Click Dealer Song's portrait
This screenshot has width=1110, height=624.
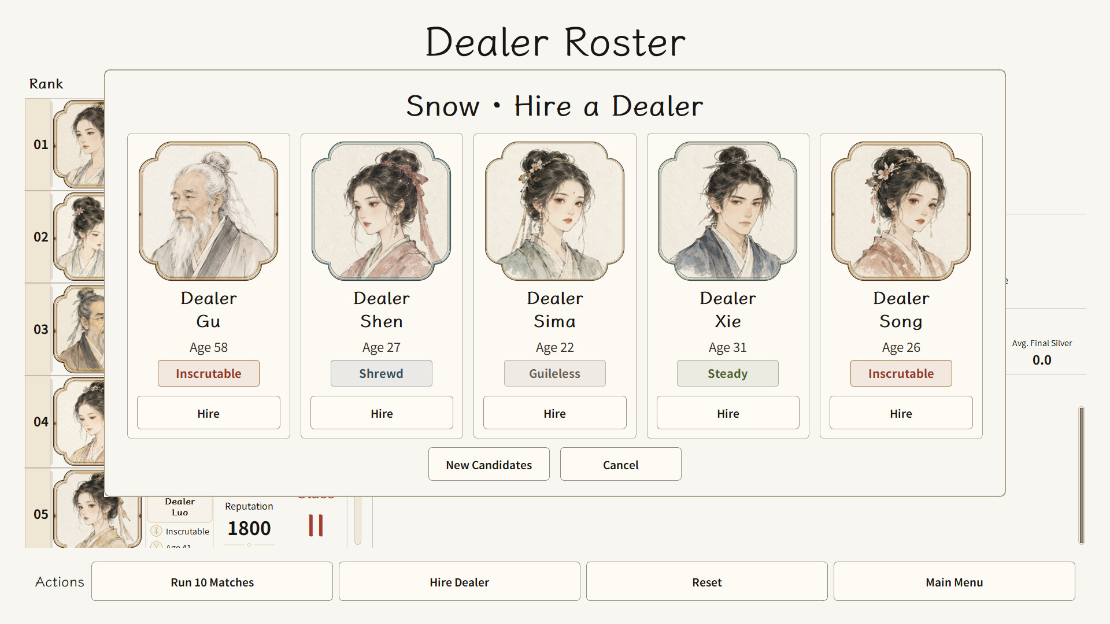901,211
